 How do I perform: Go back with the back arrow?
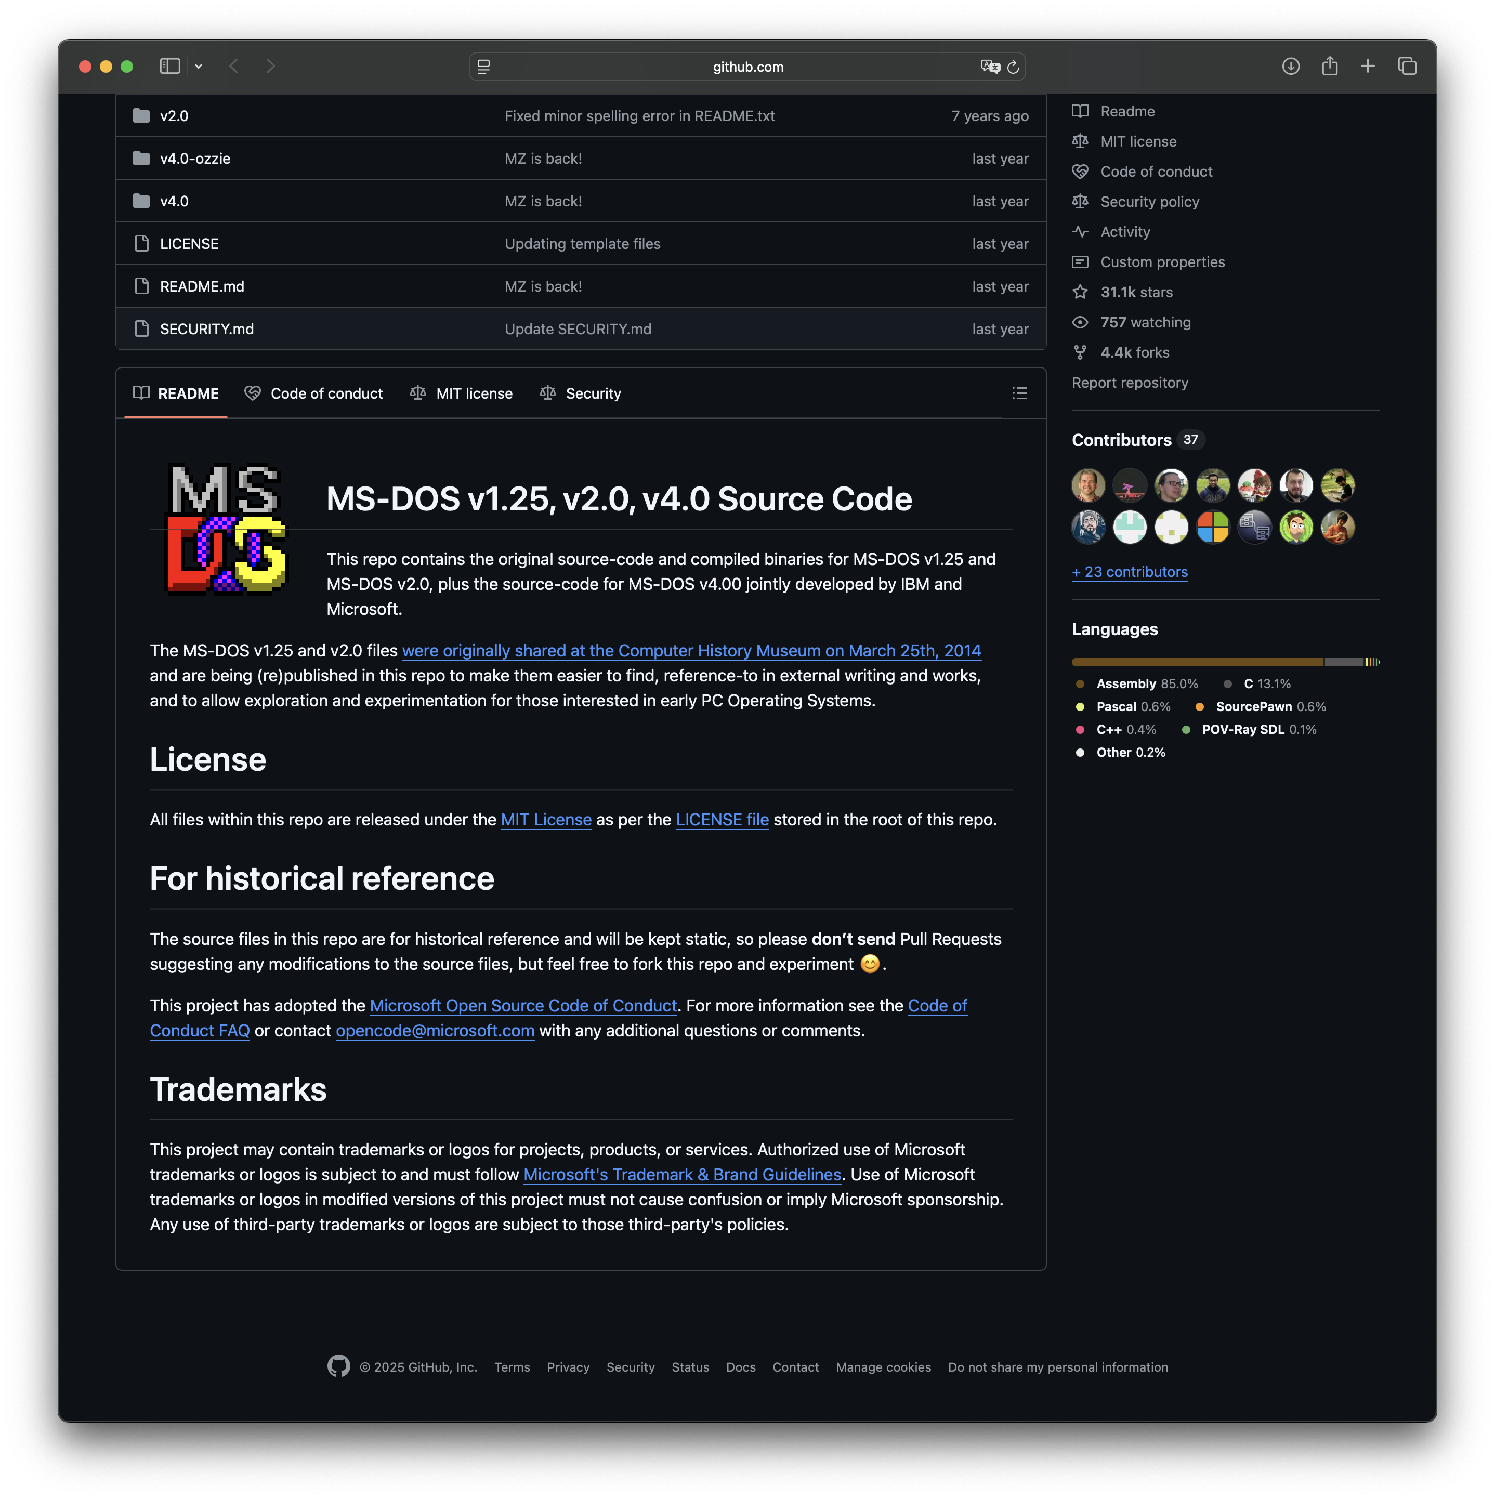(x=233, y=67)
